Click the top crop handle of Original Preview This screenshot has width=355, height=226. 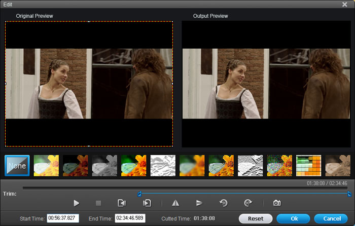89,21
